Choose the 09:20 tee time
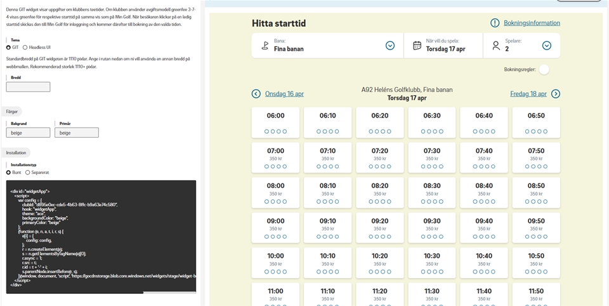Image resolution: width=609 pixels, height=306 pixels. [x=380, y=227]
